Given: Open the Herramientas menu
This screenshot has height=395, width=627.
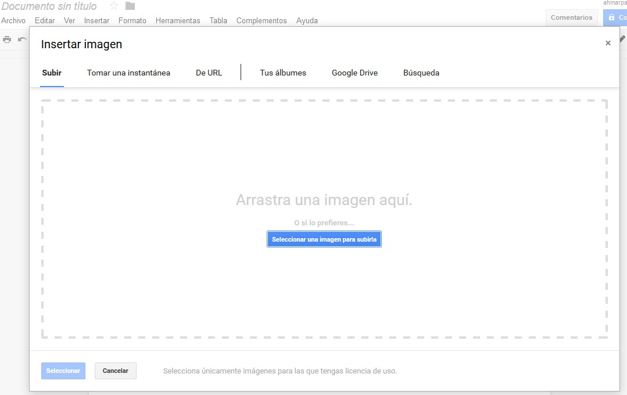Looking at the screenshot, I should click(178, 20).
